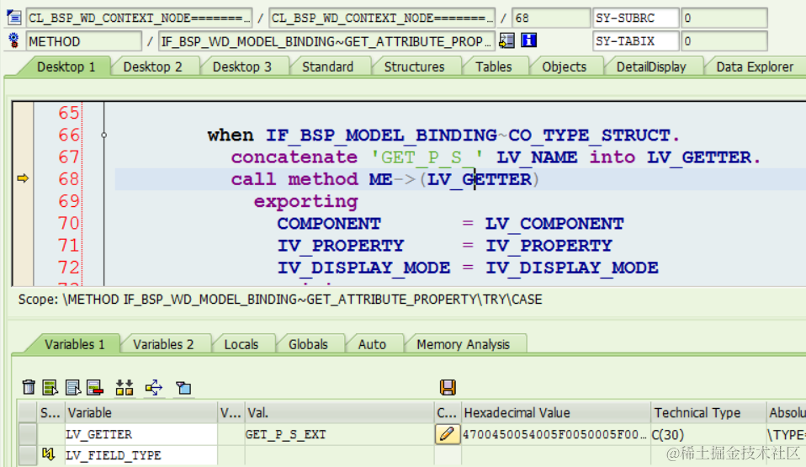Click the program icon beside CL_BSP_WD_CONTEXT_NODE field
This screenshot has height=467, width=806.
coord(13,18)
